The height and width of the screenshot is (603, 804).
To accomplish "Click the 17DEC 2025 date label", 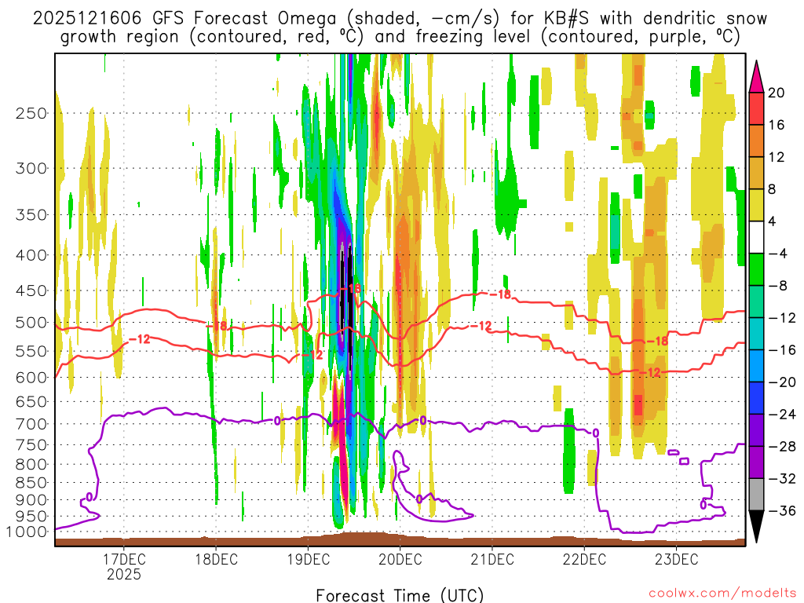I will point(124,566).
